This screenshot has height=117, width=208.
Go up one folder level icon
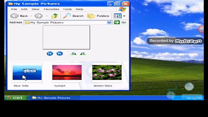[55, 16]
